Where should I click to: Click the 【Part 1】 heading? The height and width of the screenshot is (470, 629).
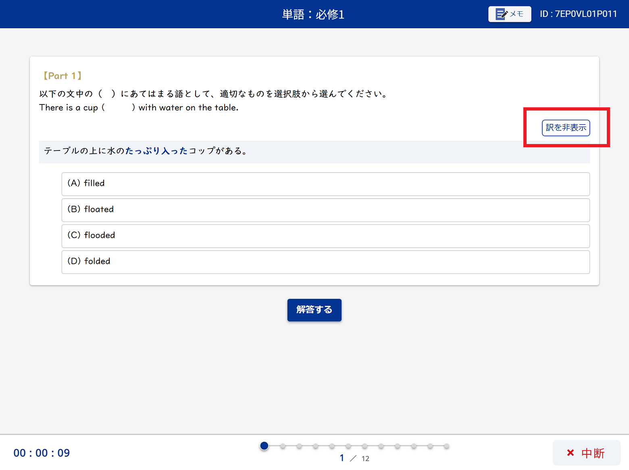[62, 76]
